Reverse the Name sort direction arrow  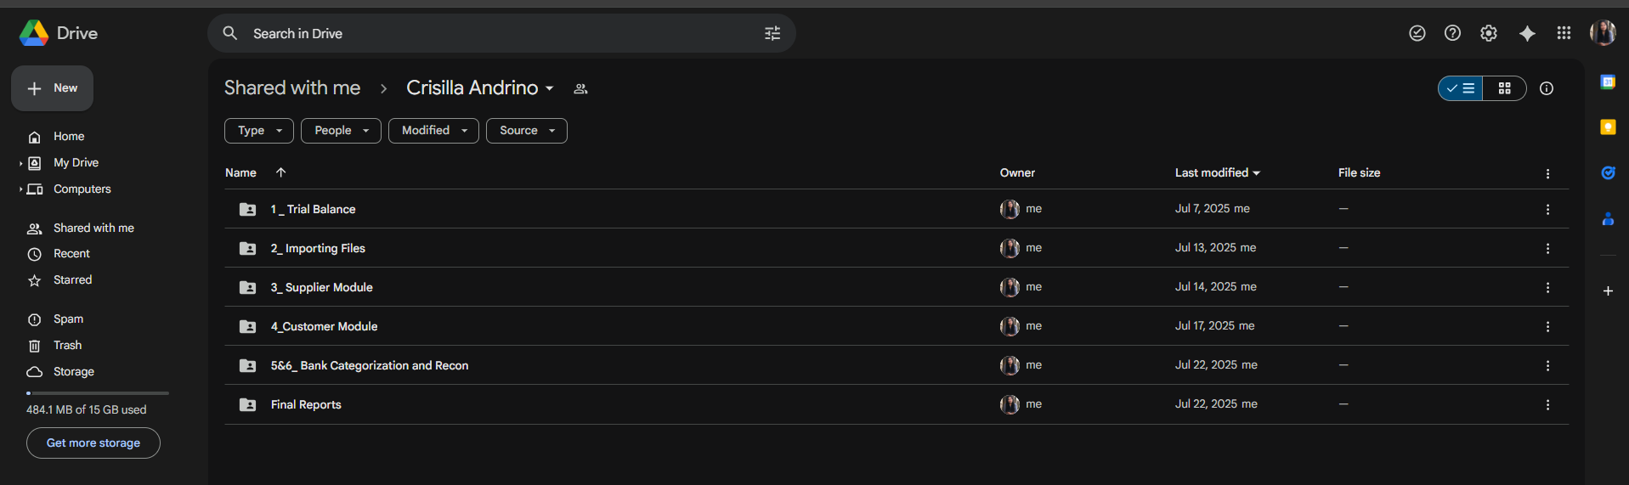click(x=280, y=172)
